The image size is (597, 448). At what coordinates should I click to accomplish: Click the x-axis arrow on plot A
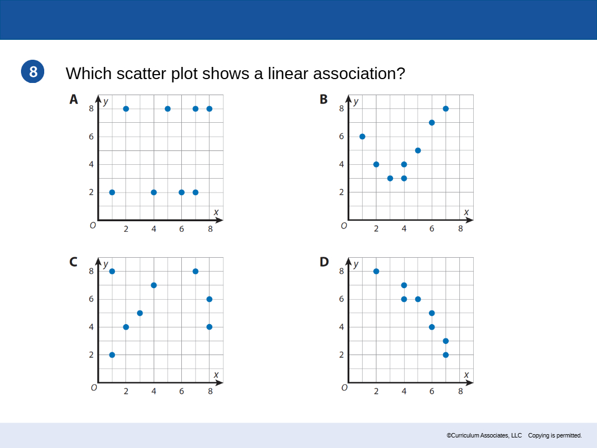click(219, 220)
